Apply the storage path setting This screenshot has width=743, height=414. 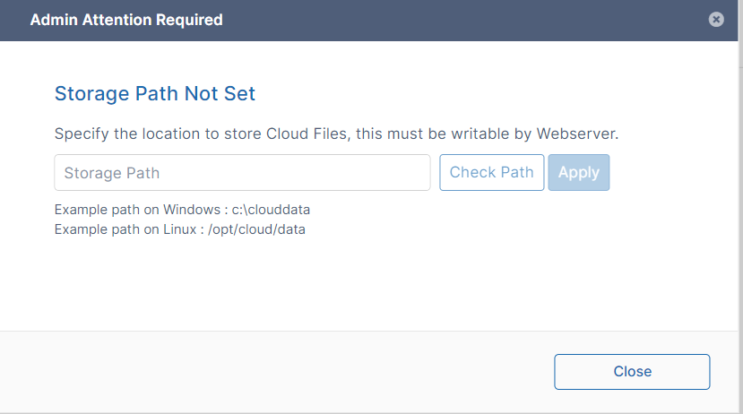pos(578,173)
